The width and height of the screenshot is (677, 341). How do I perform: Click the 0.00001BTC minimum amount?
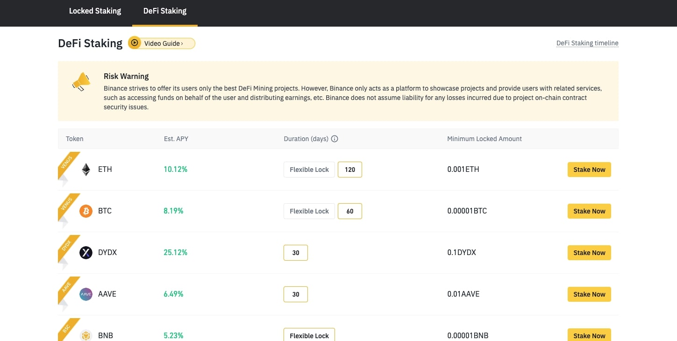[x=467, y=211]
